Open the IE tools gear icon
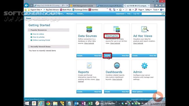189x106 pixels. pos(163,6)
